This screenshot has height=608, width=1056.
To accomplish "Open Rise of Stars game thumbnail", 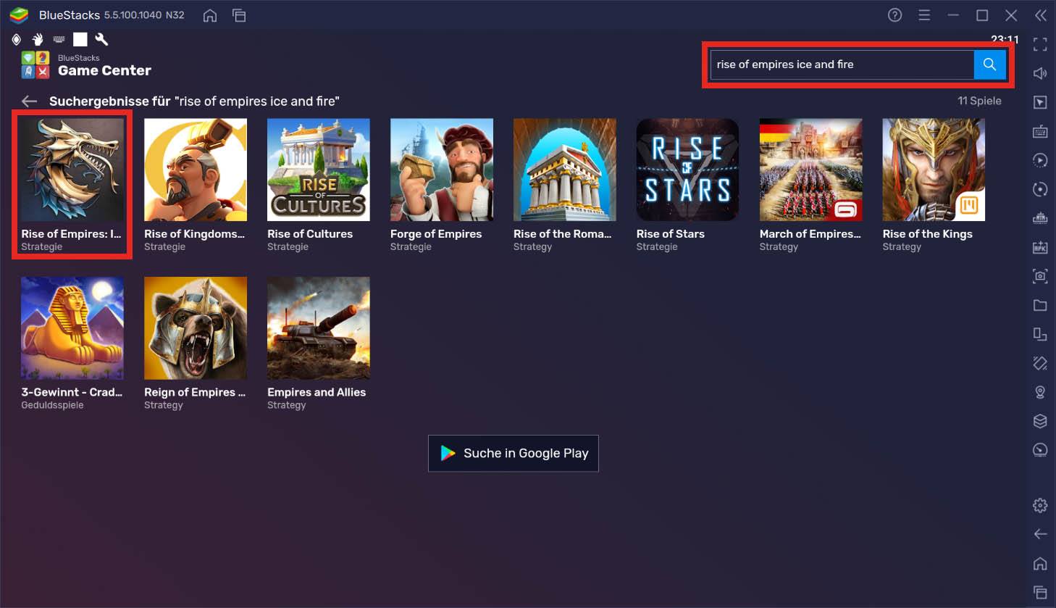I will coord(688,170).
